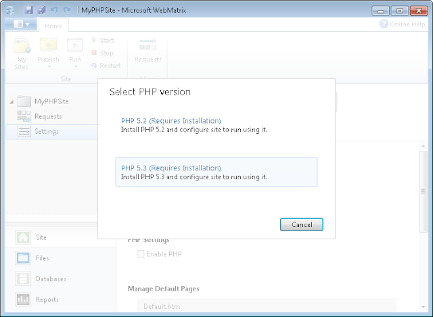Select MyPHPSite in the site tree
Screen dimensions: 433x317
coord(51,101)
